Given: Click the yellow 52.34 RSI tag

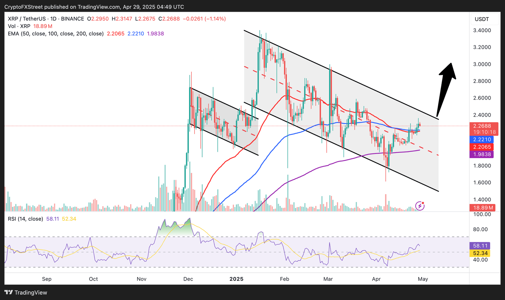Looking at the screenshot, I should click(x=480, y=253).
